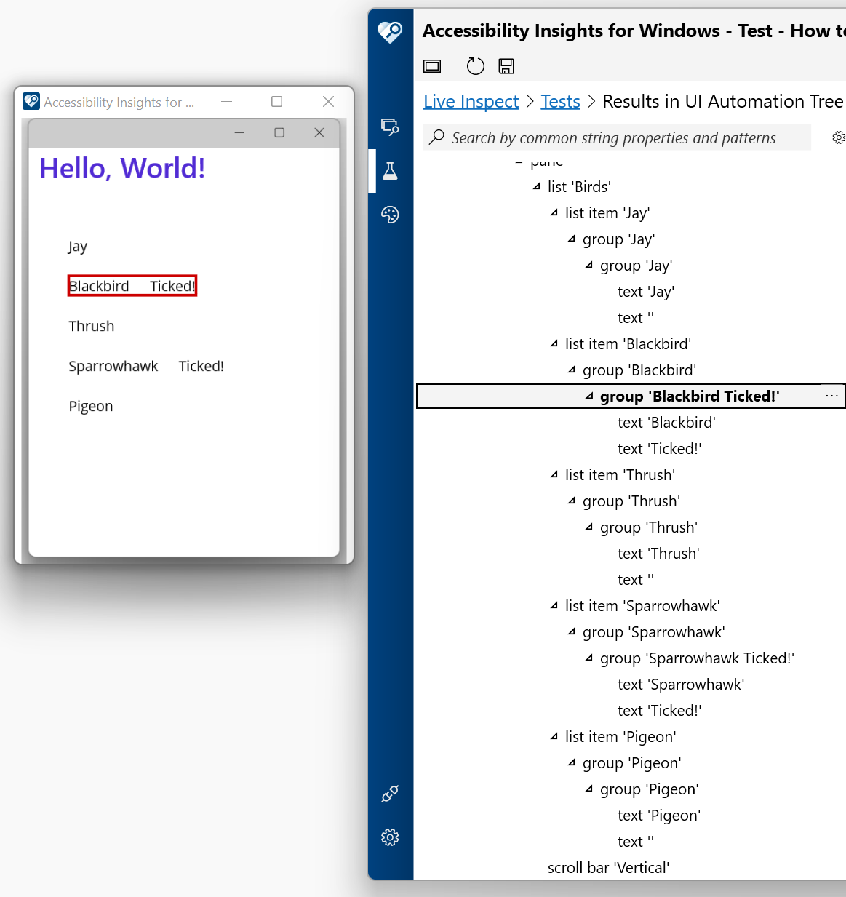This screenshot has height=897, width=846.
Task: Save the test results via the save icon
Action: click(506, 66)
